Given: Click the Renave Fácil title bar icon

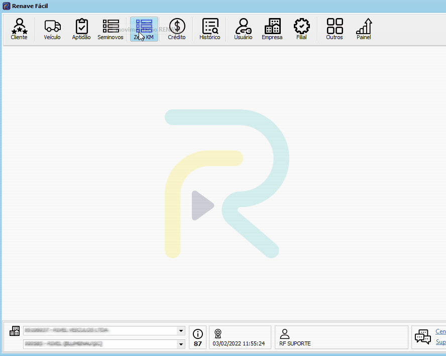Looking at the screenshot, I should coord(6,6).
